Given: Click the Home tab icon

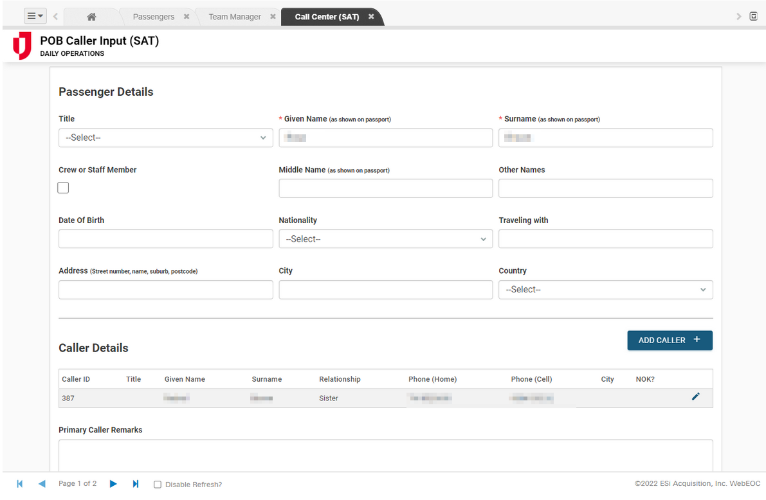Looking at the screenshot, I should point(91,17).
